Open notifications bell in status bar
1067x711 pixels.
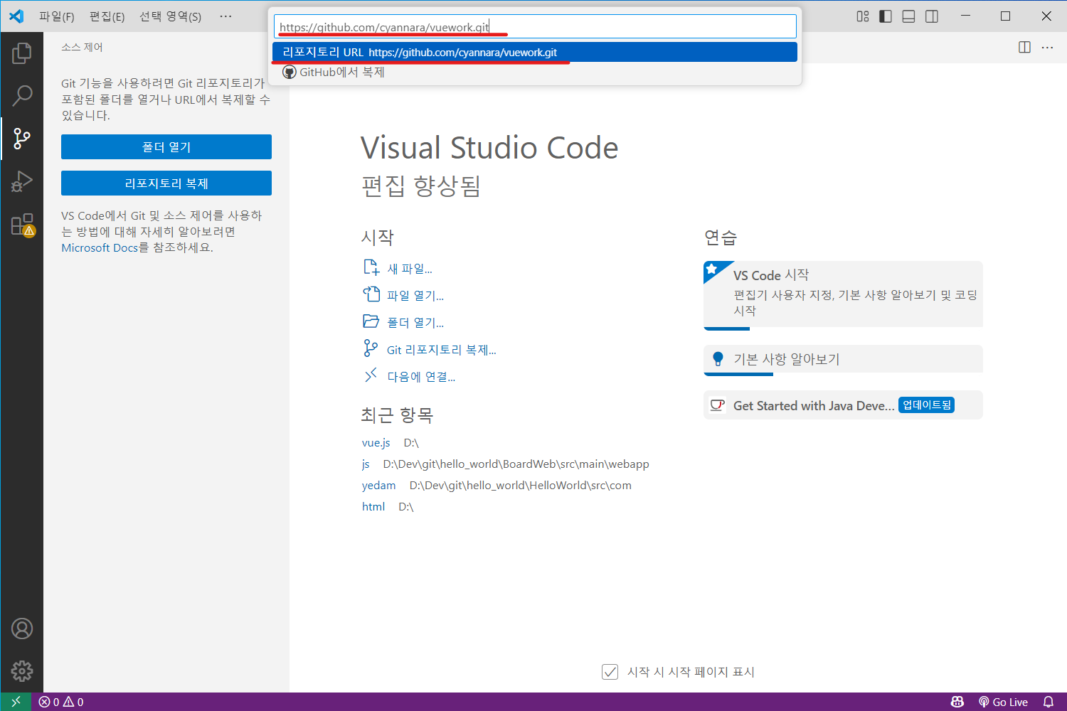[x=1048, y=702]
